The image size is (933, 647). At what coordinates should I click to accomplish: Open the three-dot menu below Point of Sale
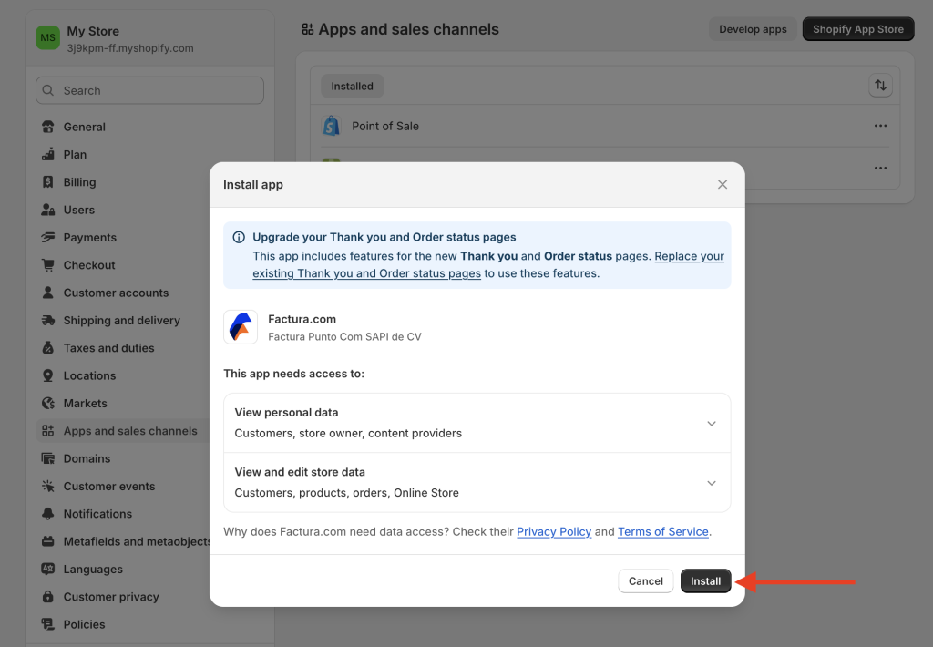point(880,168)
